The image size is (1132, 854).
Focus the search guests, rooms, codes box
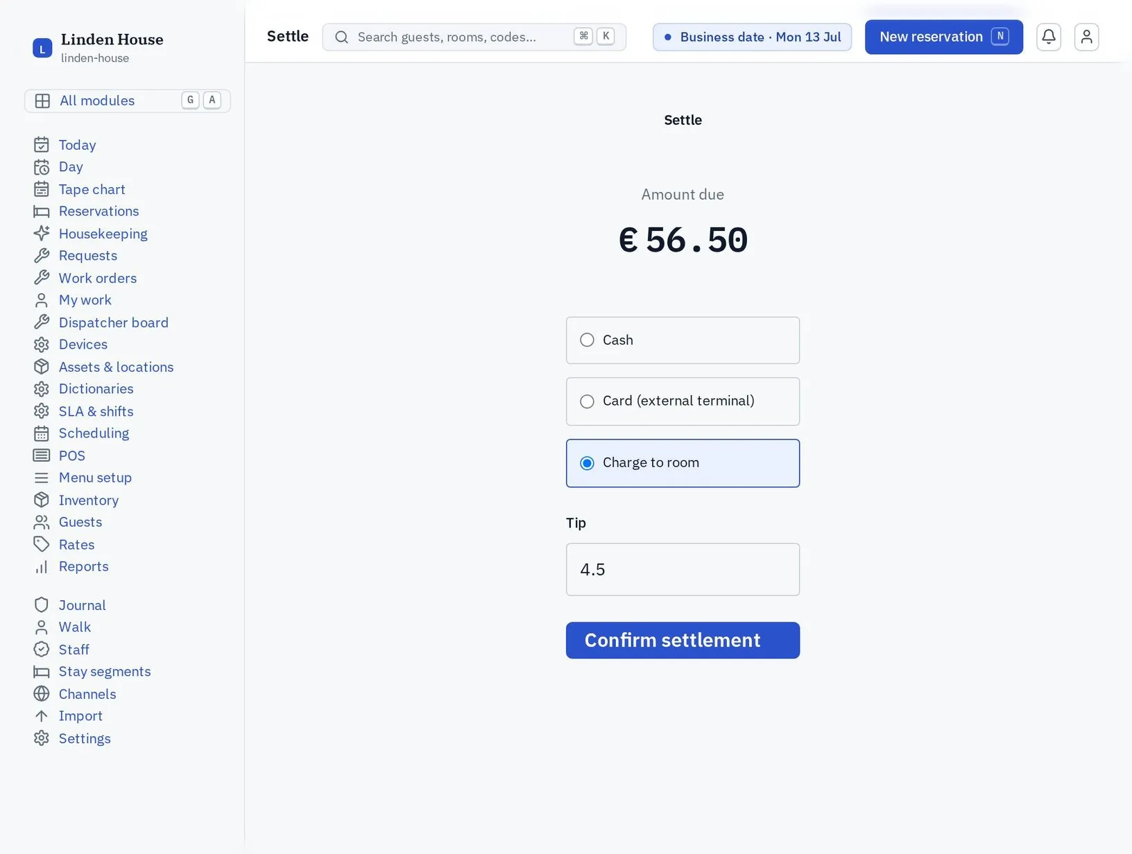point(474,37)
